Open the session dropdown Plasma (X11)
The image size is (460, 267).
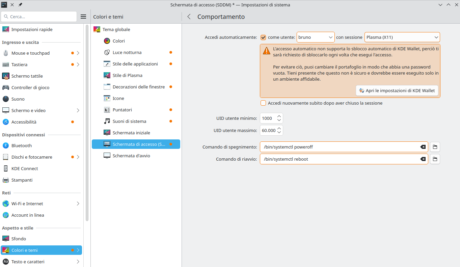(x=402, y=37)
